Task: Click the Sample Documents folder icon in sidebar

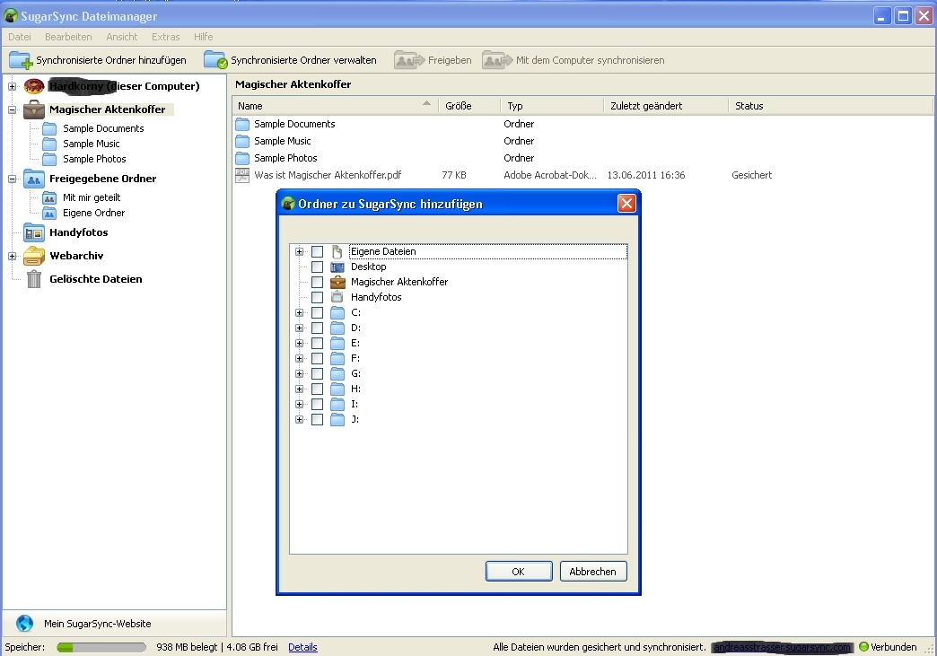Action: click(49, 128)
